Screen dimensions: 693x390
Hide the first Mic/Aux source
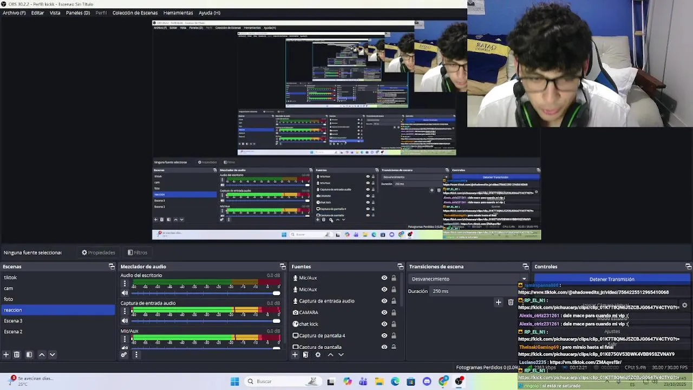coord(384,278)
